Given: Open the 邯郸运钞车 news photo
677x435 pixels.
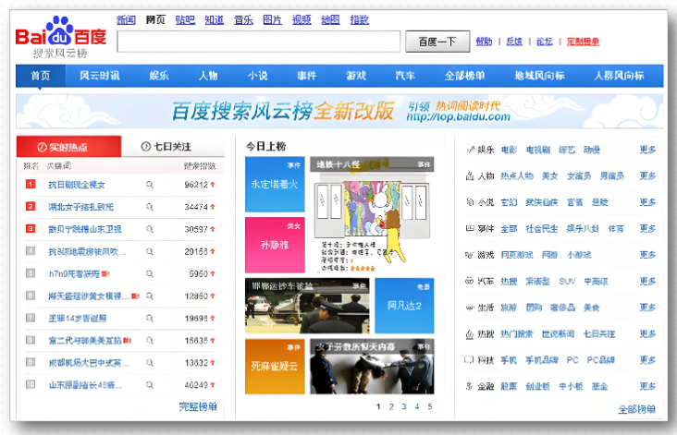Looking at the screenshot, I should [307, 306].
